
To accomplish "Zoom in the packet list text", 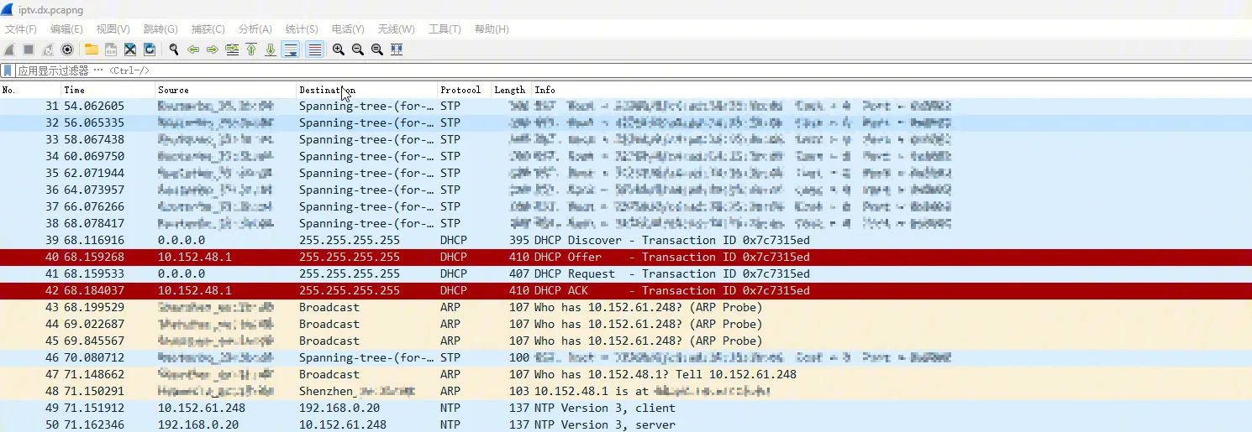I will tap(338, 49).
